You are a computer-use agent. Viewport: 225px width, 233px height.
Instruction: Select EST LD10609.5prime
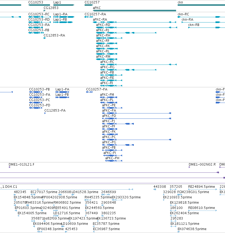pyautogui.click(x=63, y=226)
